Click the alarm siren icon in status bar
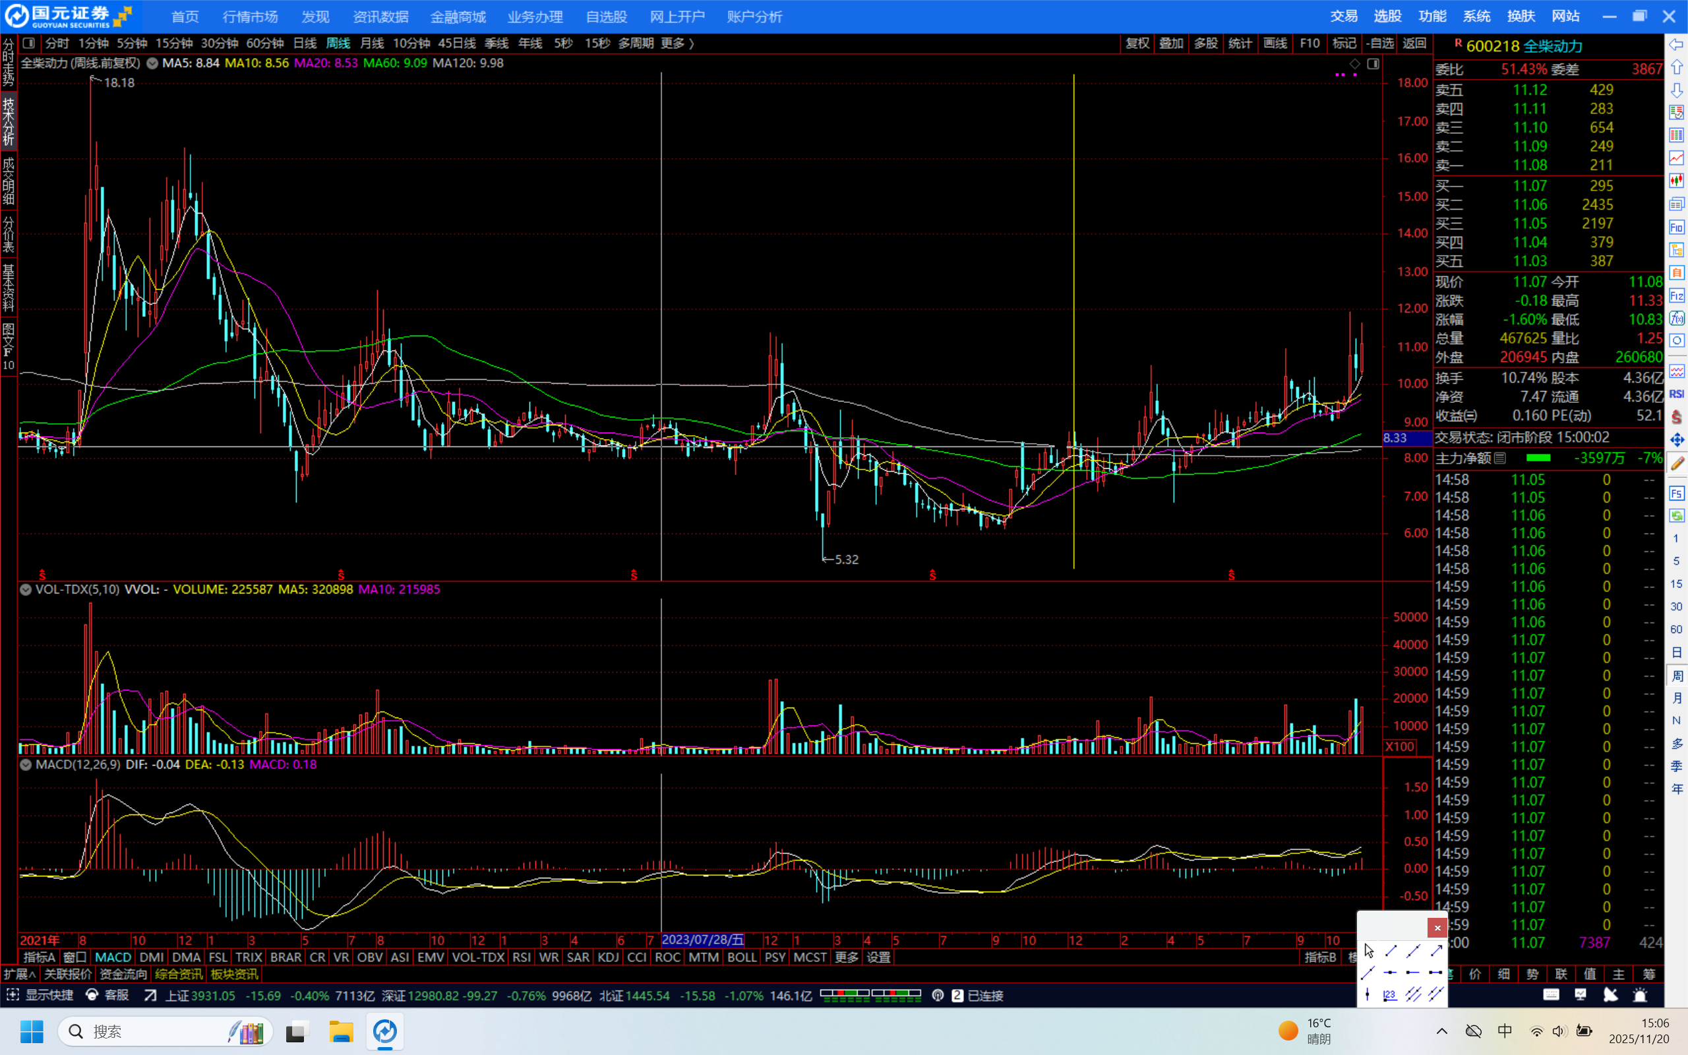 coord(1640,995)
